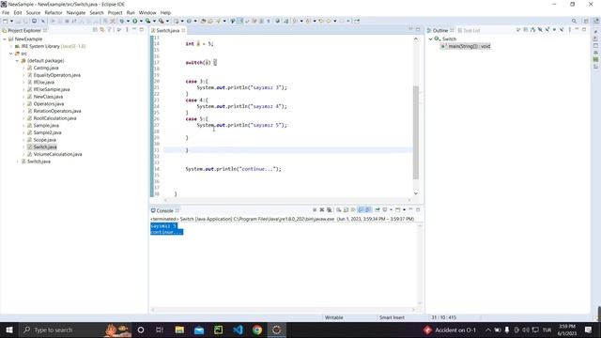This screenshot has height=338, width=601.
Task: Click the Debug bug icon in toolbar
Action: [x=122, y=21]
